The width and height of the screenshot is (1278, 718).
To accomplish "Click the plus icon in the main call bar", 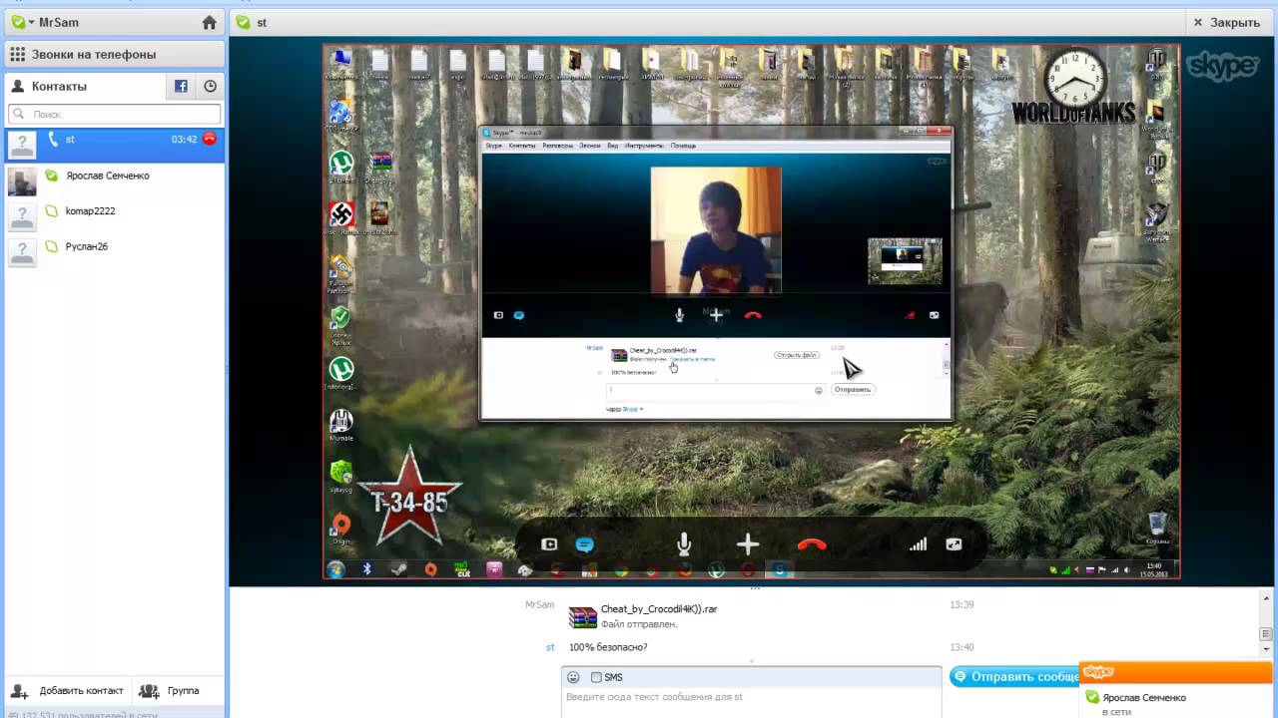I will coord(748,544).
